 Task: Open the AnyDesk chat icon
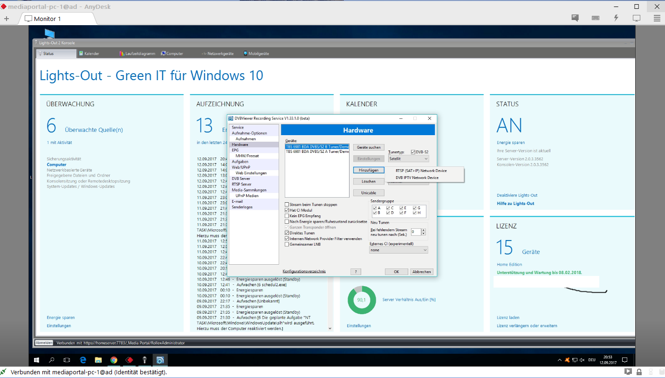(x=575, y=18)
